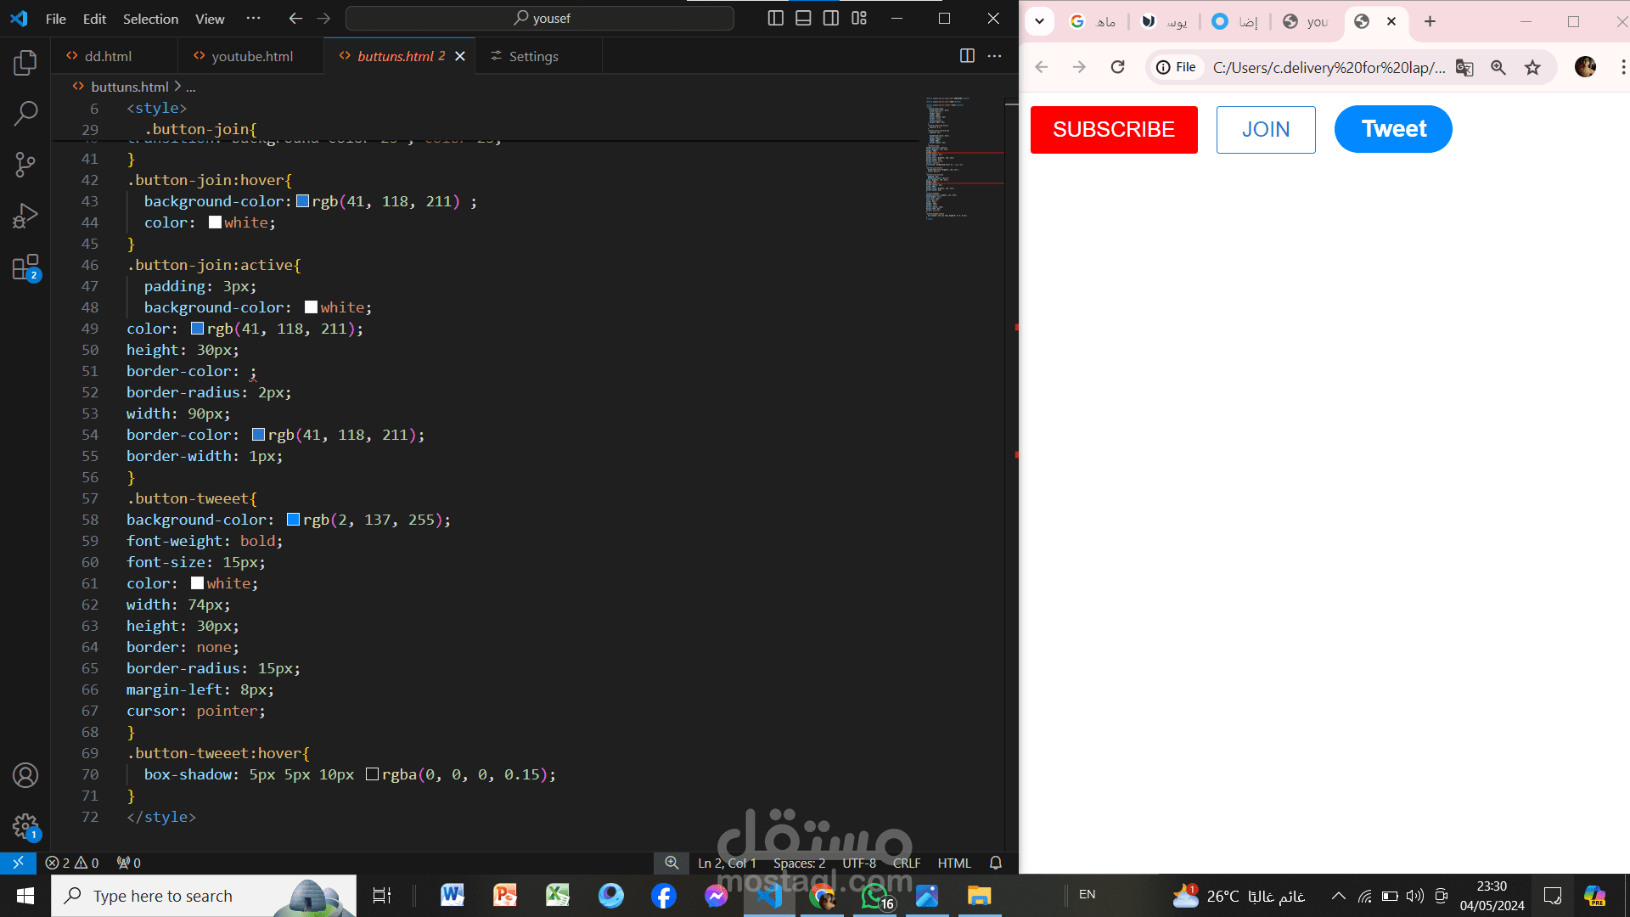Click Ln 2, Col 1 in status bar
The height and width of the screenshot is (917, 1630).
[x=727, y=863]
